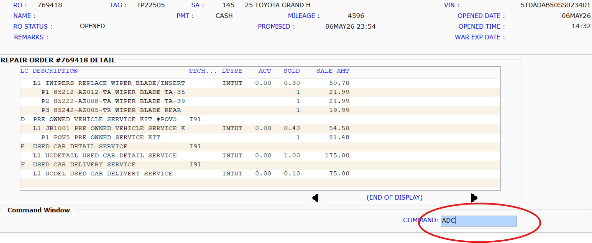Click tag value TP22505
The height and width of the screenshot is (243, 592).
coord(151,5)
